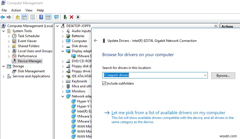Click the Batteries category icon
Viewport: 240px width, 139px height.
tap(68, 36)
